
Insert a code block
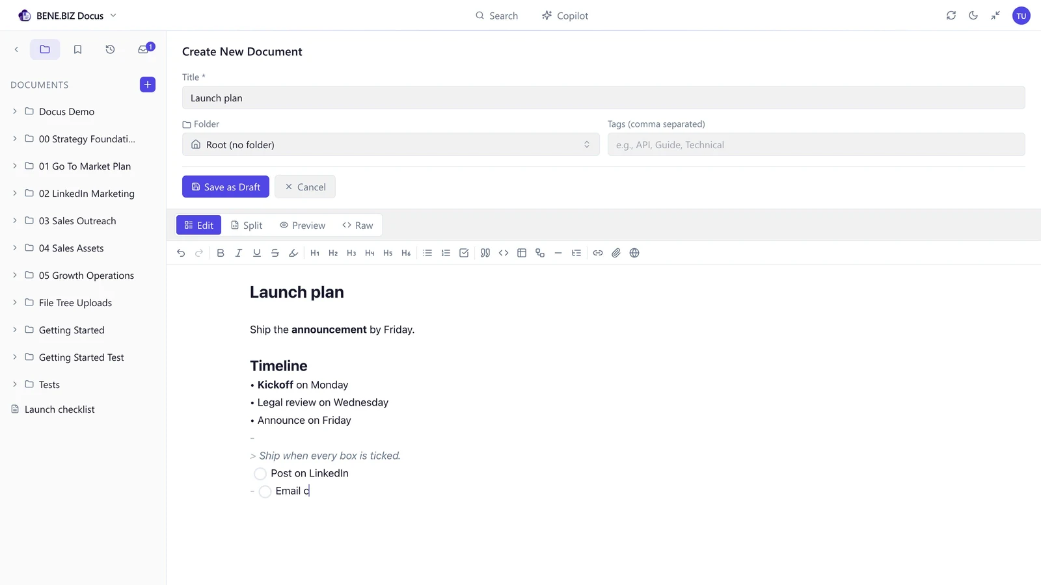click(504, 253)
